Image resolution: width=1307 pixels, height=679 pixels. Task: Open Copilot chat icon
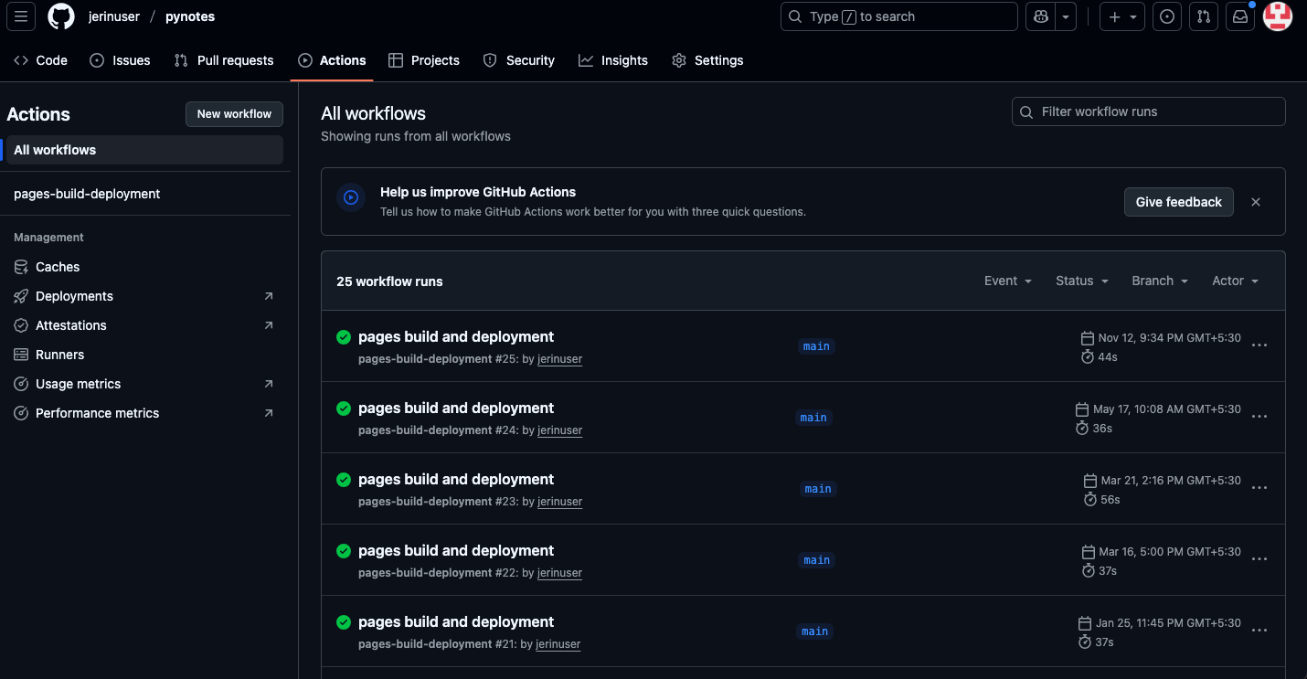click(1041, 16)
